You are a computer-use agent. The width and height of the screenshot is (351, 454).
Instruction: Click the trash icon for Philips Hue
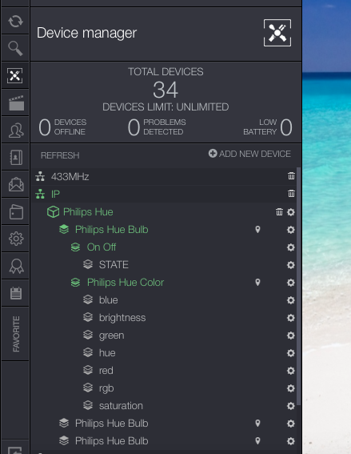[279, 212]
